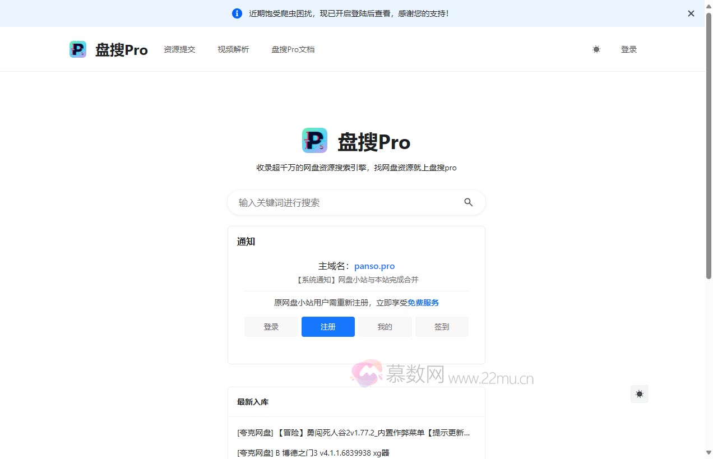Image resolution: width=713 pixels, height=459 pixels.
Task: Click the 免费服务 link in the notice
Action: [x=423, y=302]
